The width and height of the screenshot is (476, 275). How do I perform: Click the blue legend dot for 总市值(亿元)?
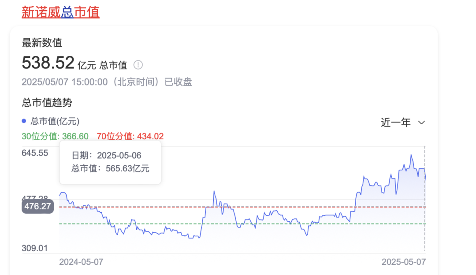point(24,121)
